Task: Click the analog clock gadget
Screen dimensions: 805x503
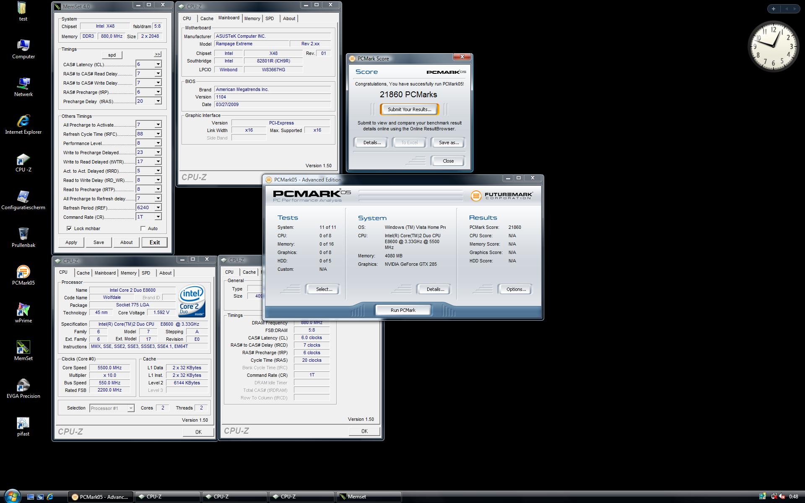Action: click(x=774, y=46)
